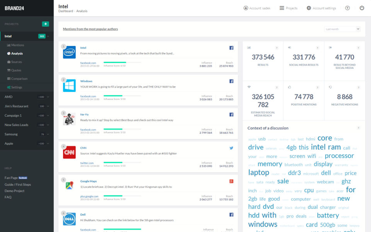This screenshot has height=232, width=371.
Task: Expand the Apple project chevron
Action: [48, 143]
